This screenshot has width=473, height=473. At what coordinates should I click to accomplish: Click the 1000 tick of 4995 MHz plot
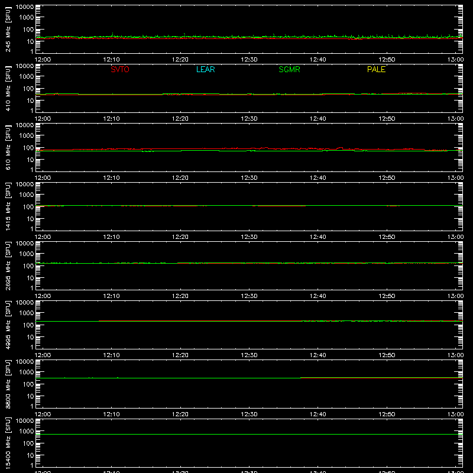pyautogui.click(x=27, y=313)
